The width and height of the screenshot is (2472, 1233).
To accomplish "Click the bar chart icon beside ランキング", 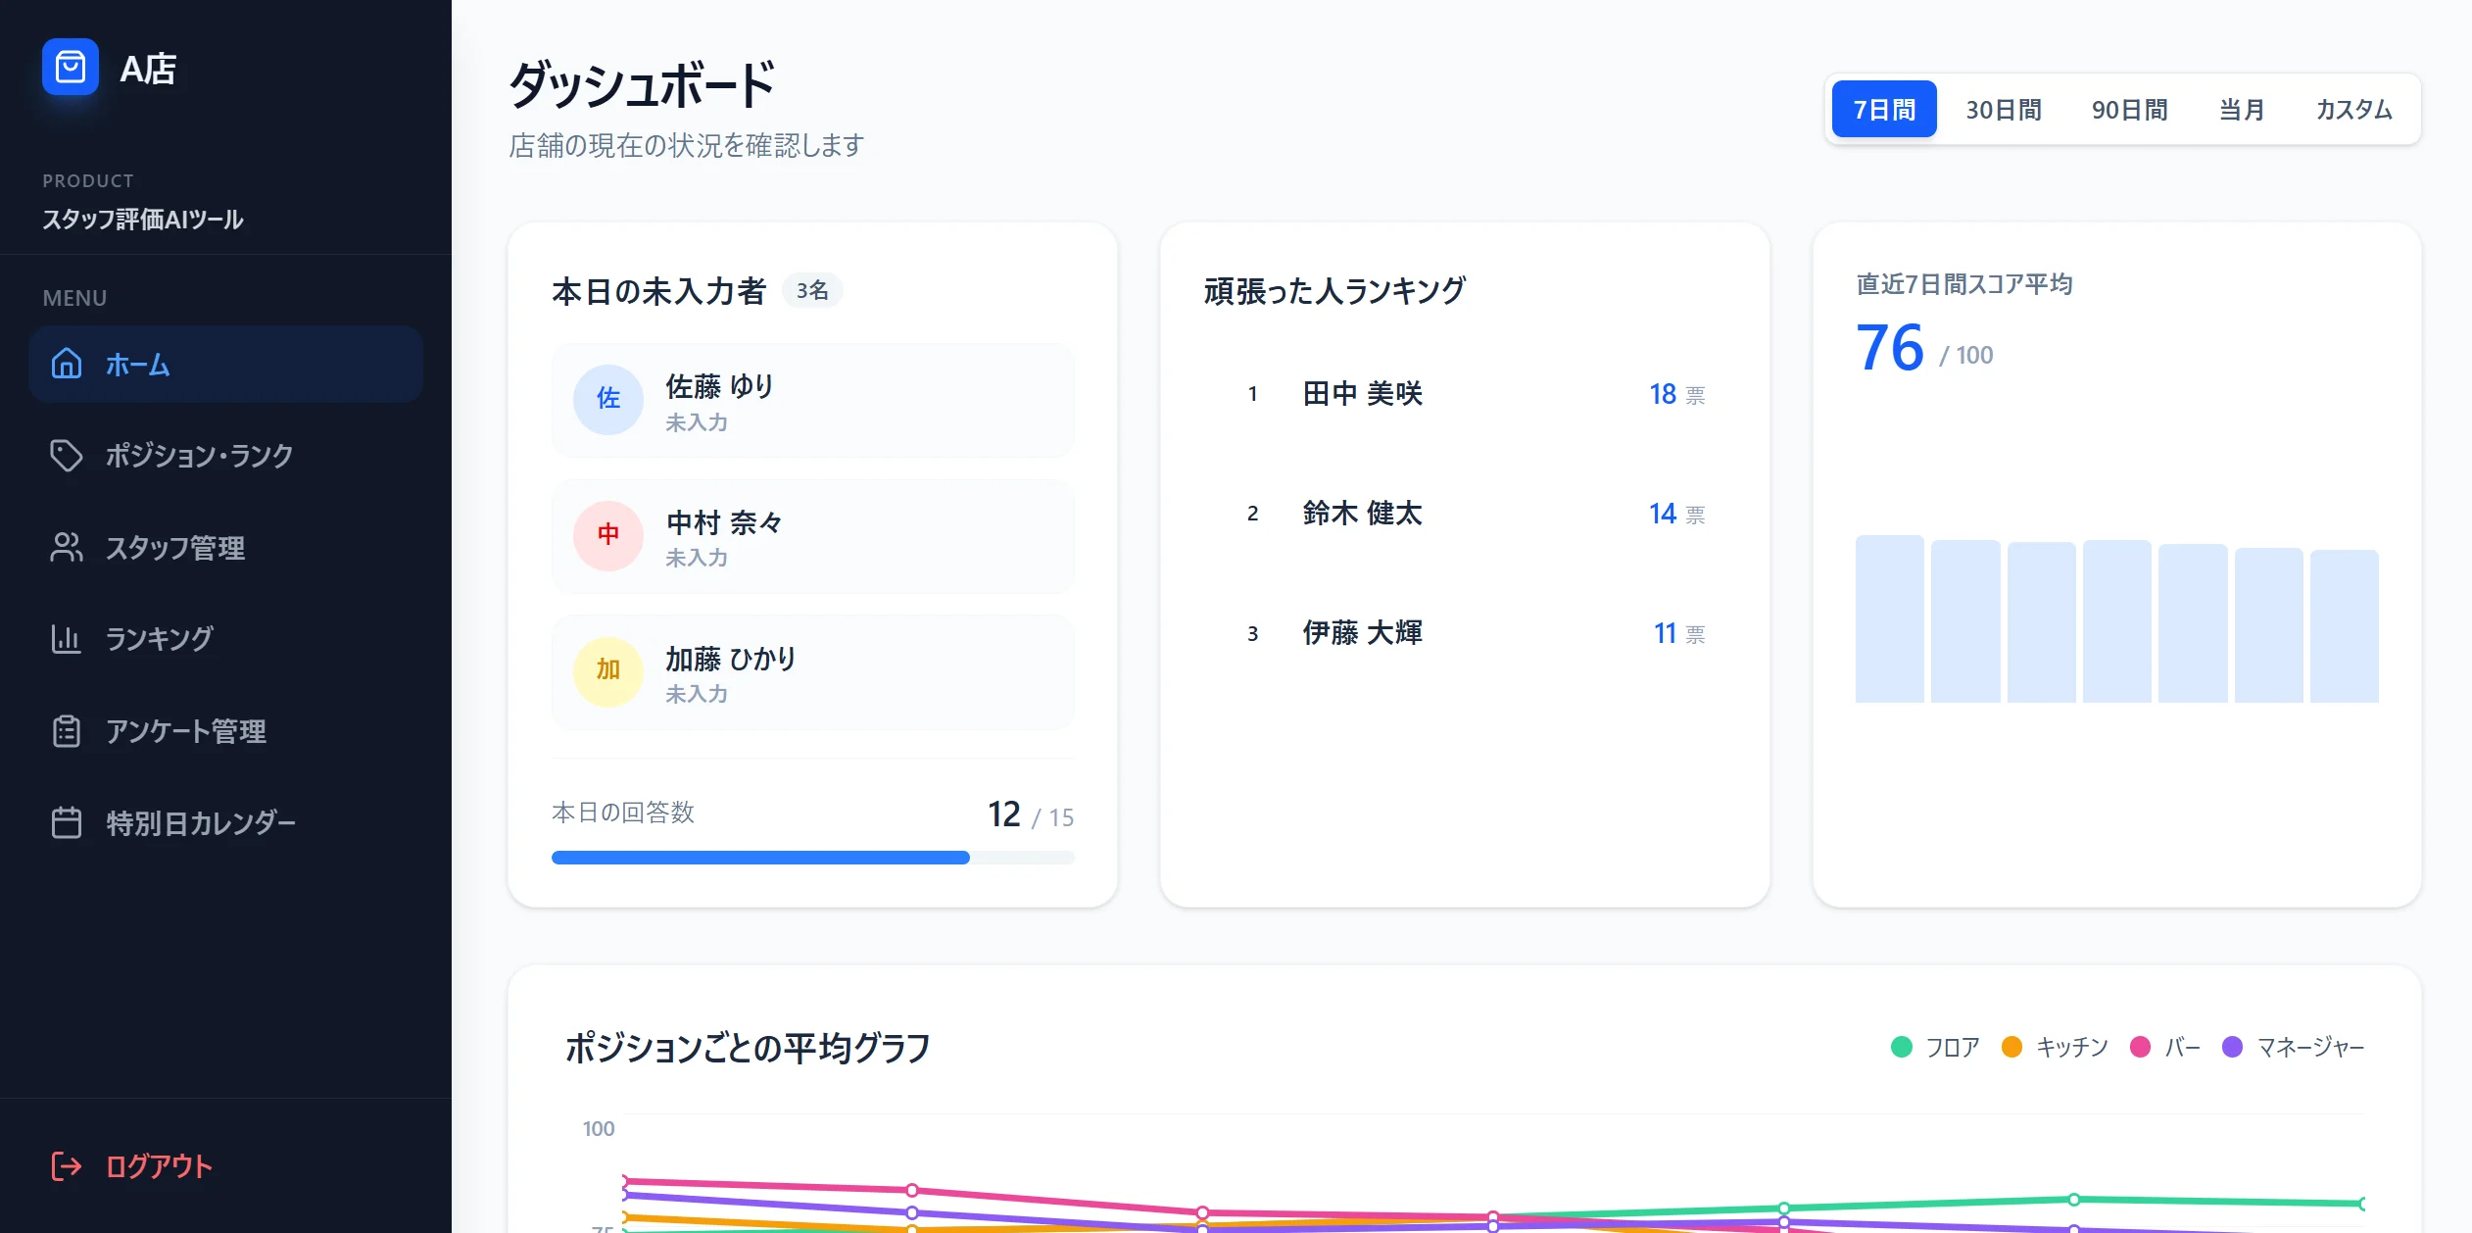I will tap(66, 638).
